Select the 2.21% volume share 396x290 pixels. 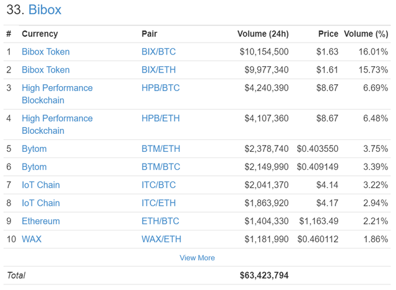pyautogui.click(x=376, y=221)
